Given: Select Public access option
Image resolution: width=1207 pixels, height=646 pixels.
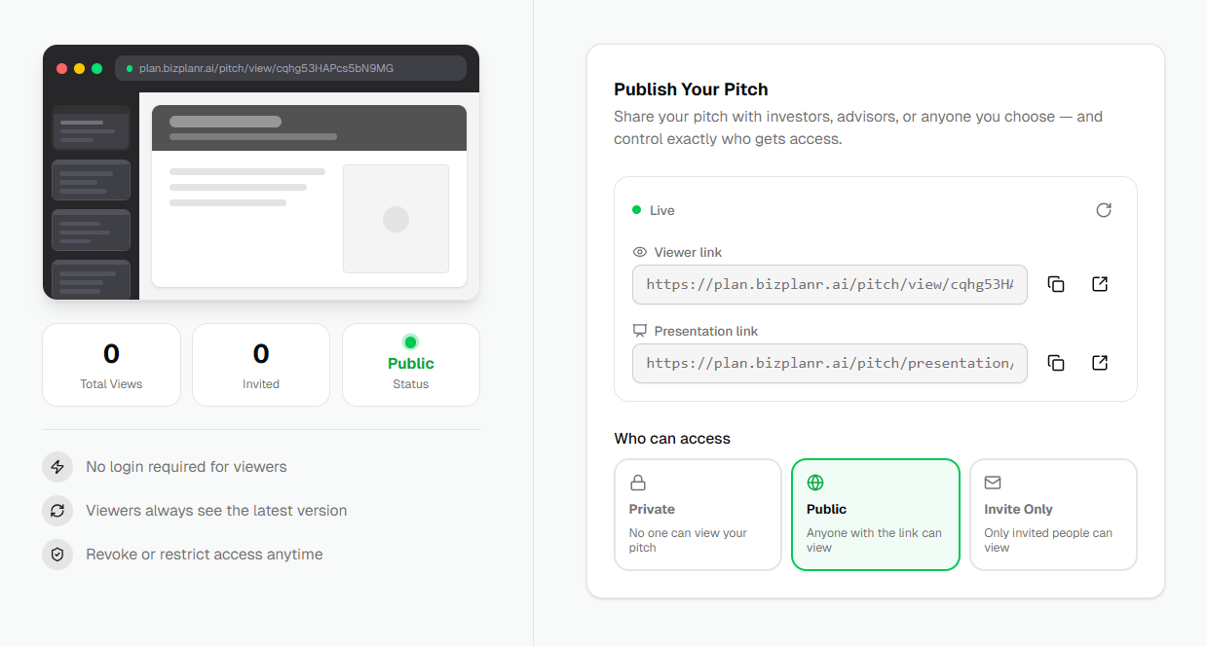Looking at the screenshot, I should [876, 515].
